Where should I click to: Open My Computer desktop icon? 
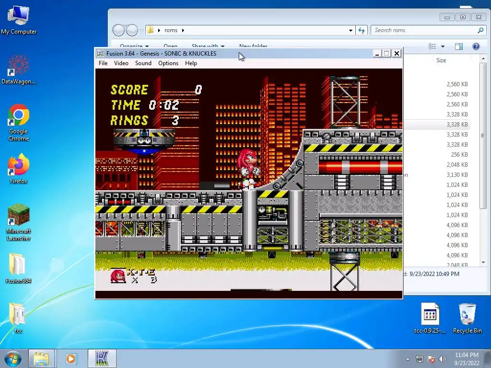click(19, 20)
